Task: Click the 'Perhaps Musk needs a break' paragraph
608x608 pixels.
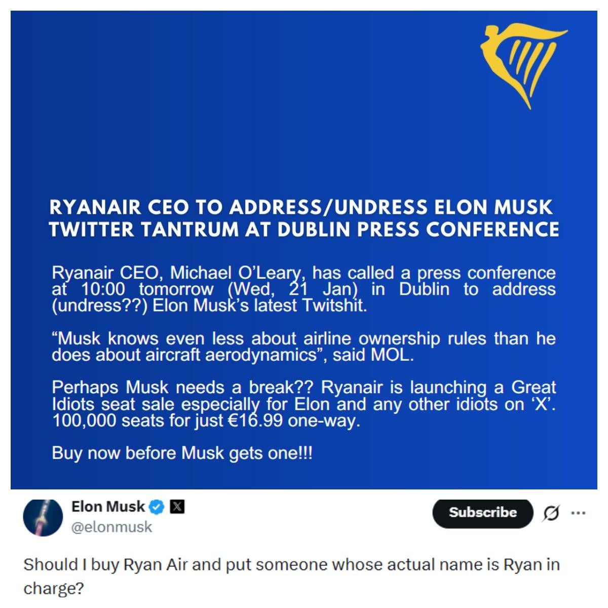Action: (x=303, y=404)
